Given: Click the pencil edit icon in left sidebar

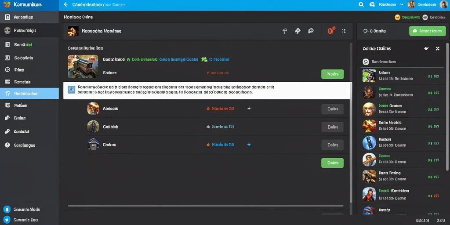Looking at the screenshot, I should click(8, 118).
